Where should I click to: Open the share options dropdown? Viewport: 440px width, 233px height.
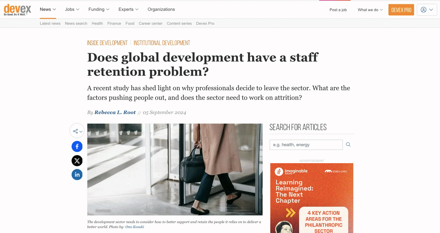(x=77, y=131)
